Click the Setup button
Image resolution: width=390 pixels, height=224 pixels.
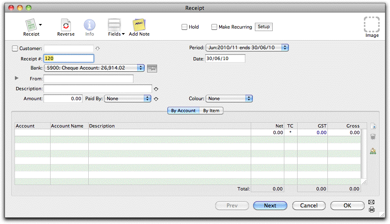(264, 26)
